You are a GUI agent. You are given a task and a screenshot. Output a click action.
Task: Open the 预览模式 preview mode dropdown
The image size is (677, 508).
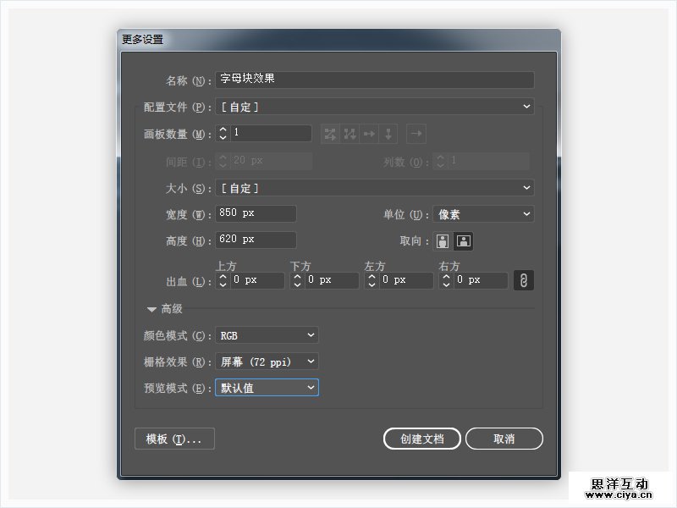pos(267,388)
